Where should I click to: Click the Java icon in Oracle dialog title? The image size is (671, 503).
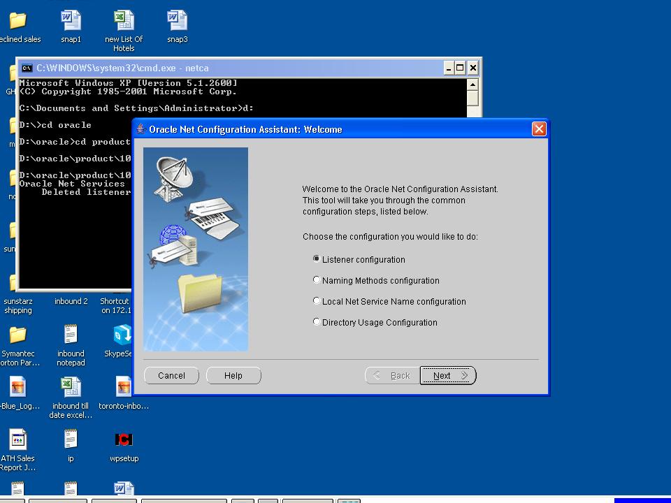point(141,129)
